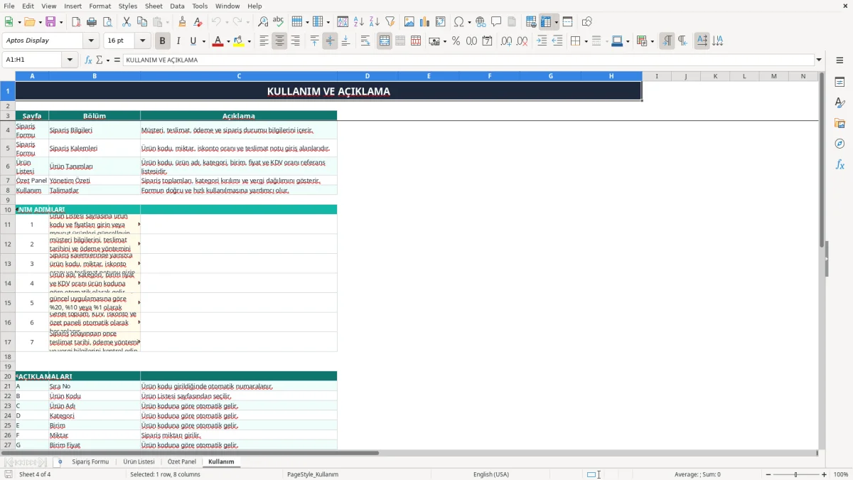853x480 pixels.
Task: Toggle Merge and Center Cells
Action: [x=385, y=41]
